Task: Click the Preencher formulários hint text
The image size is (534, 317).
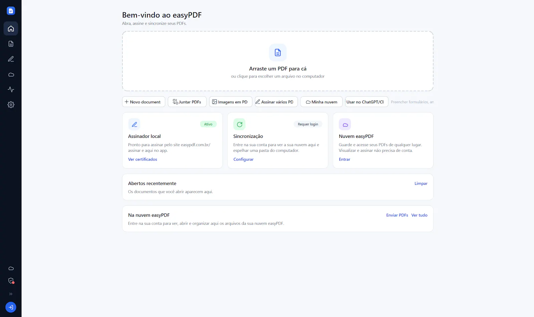Action: point(412,102)
